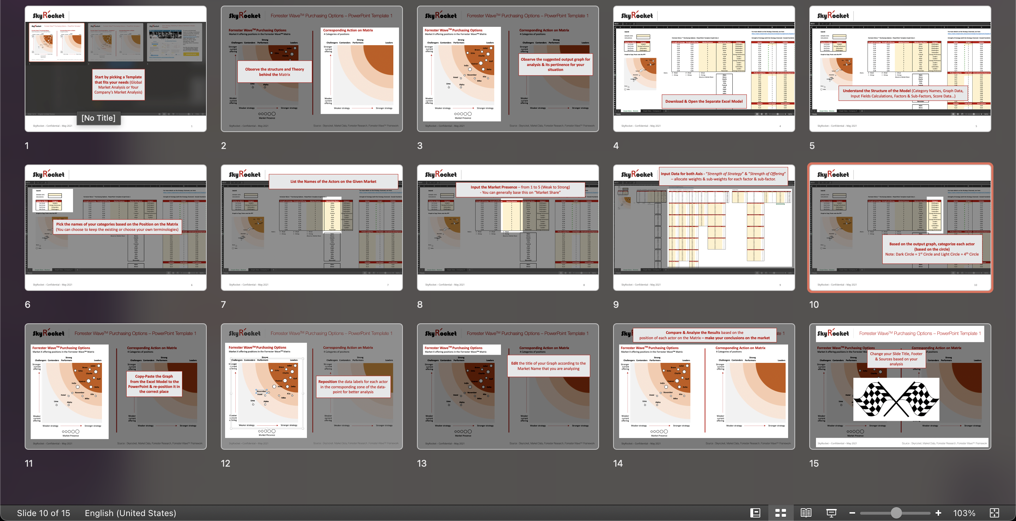The height and width of the screenshot is (521, 1016).
Task: Start Slide Show icon in status bar
Action: tap(831, 513)
